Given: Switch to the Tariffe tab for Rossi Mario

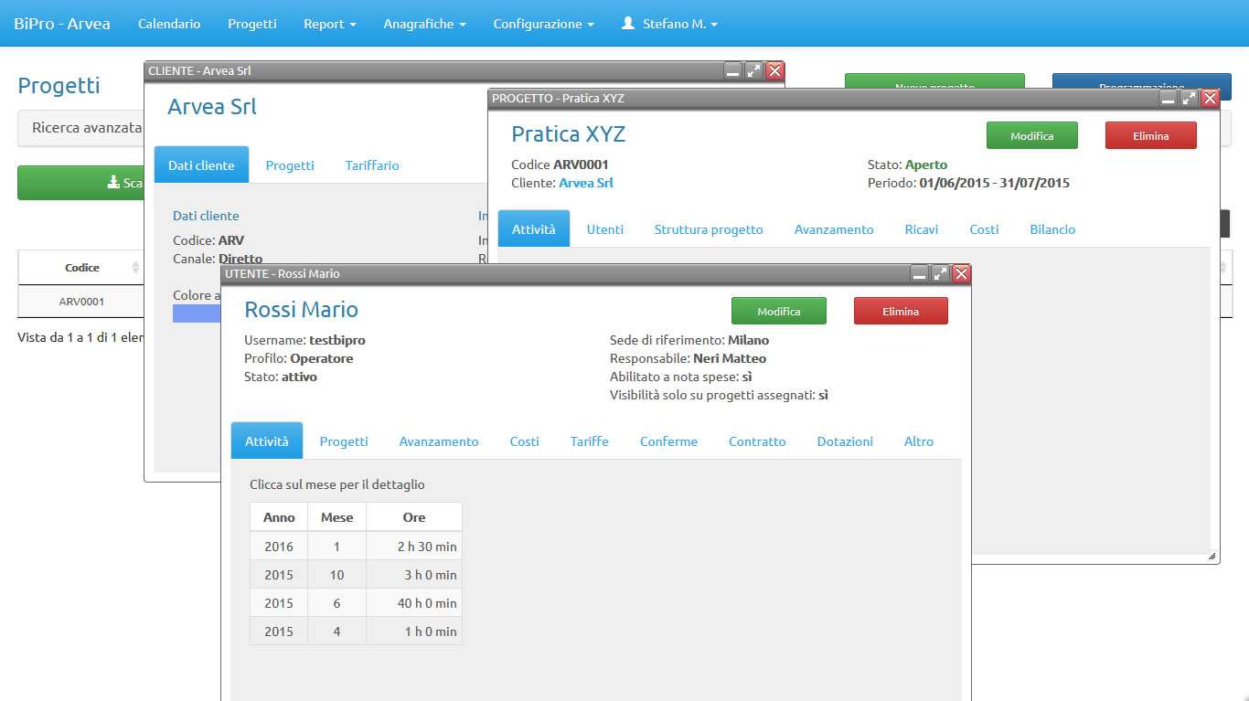Looking at the screenshot, I should click(x=589, y=441).
